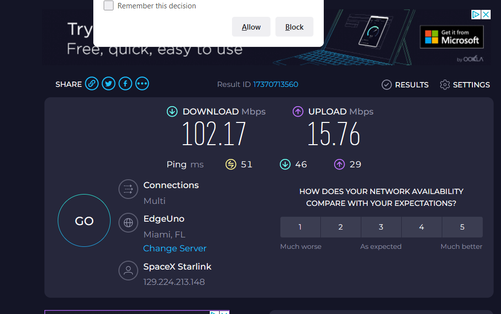Click the upload arrow icon beside UPLOAD
This screenshot has width=501, height=314.
pyautogui.click(x=298, y=112)
